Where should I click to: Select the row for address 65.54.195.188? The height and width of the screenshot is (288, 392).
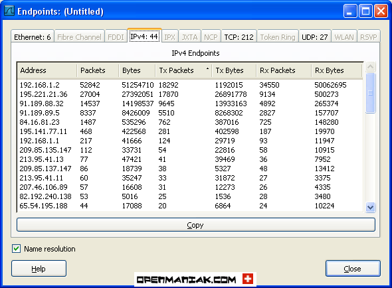(190, 206)
